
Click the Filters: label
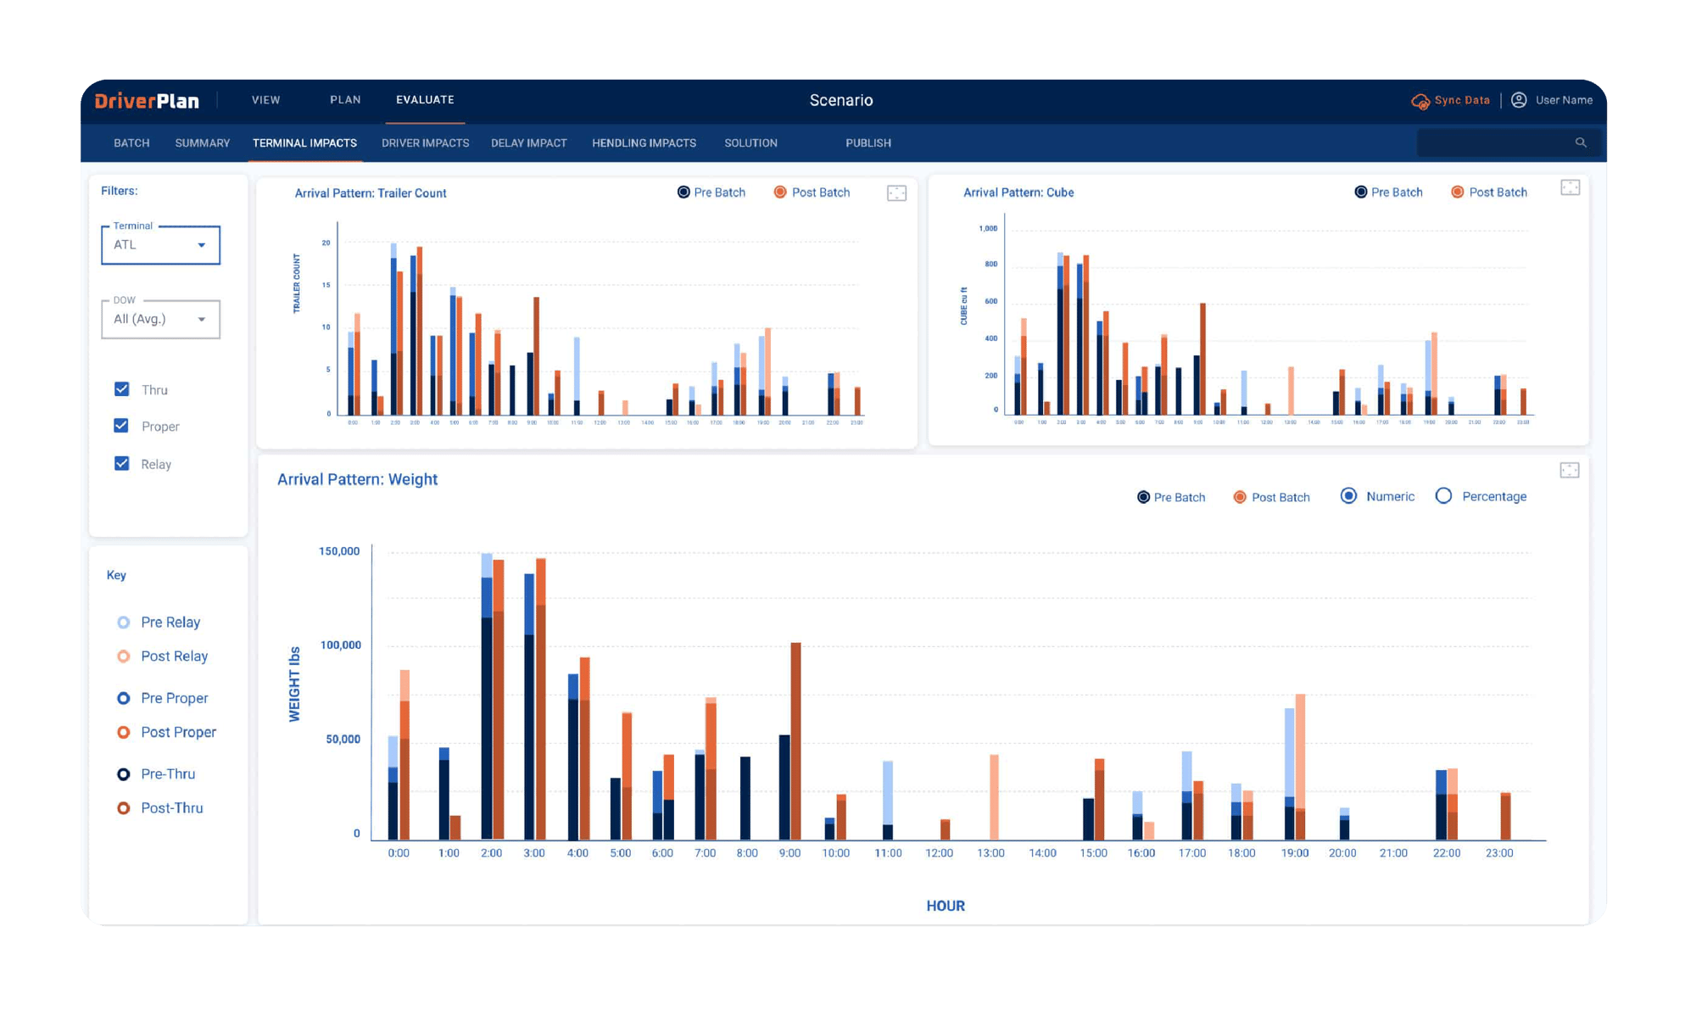[119, 191]
